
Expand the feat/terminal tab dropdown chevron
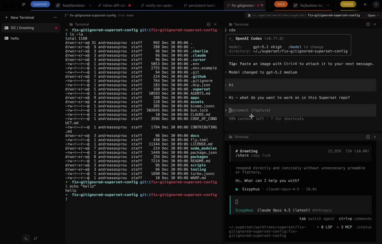[x=90, y=5]
